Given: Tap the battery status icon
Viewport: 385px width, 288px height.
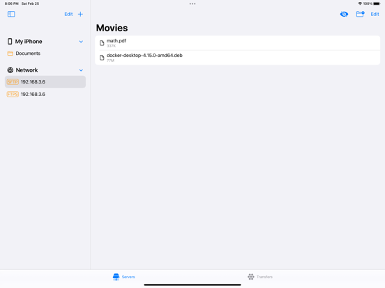Looking at the screenshot, I should [x=377, y=3].
